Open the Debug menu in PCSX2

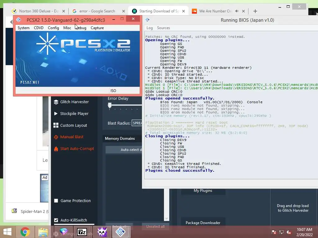click(81, 28)
